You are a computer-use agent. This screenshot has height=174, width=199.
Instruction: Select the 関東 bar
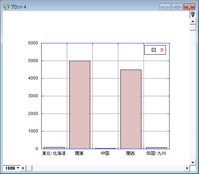click(x=80, y=105)
